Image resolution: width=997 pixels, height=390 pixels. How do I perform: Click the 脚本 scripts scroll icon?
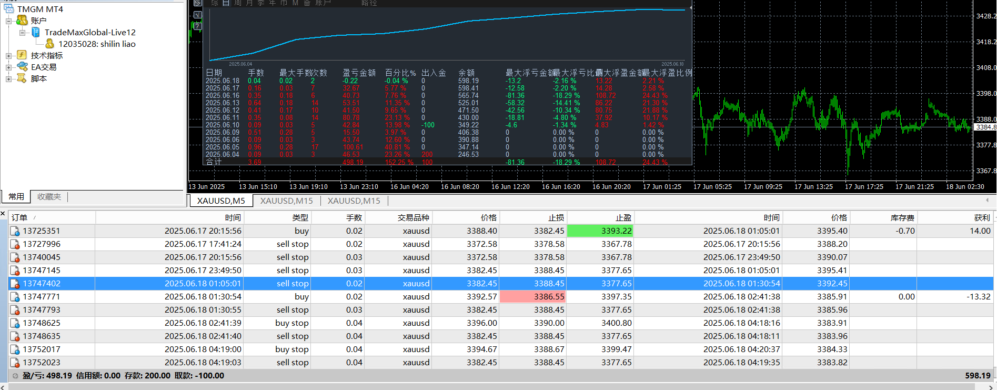[x=22, y=78]
